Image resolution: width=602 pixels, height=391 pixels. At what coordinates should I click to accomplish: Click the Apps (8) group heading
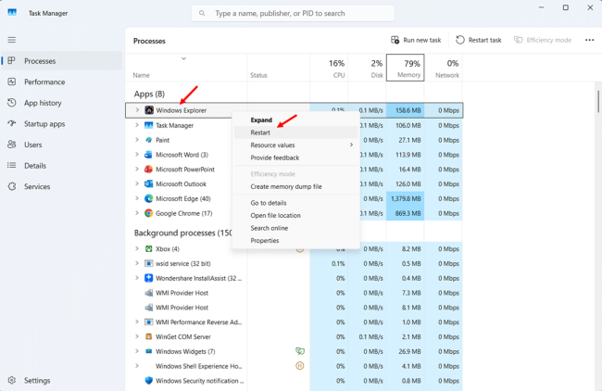149,94
